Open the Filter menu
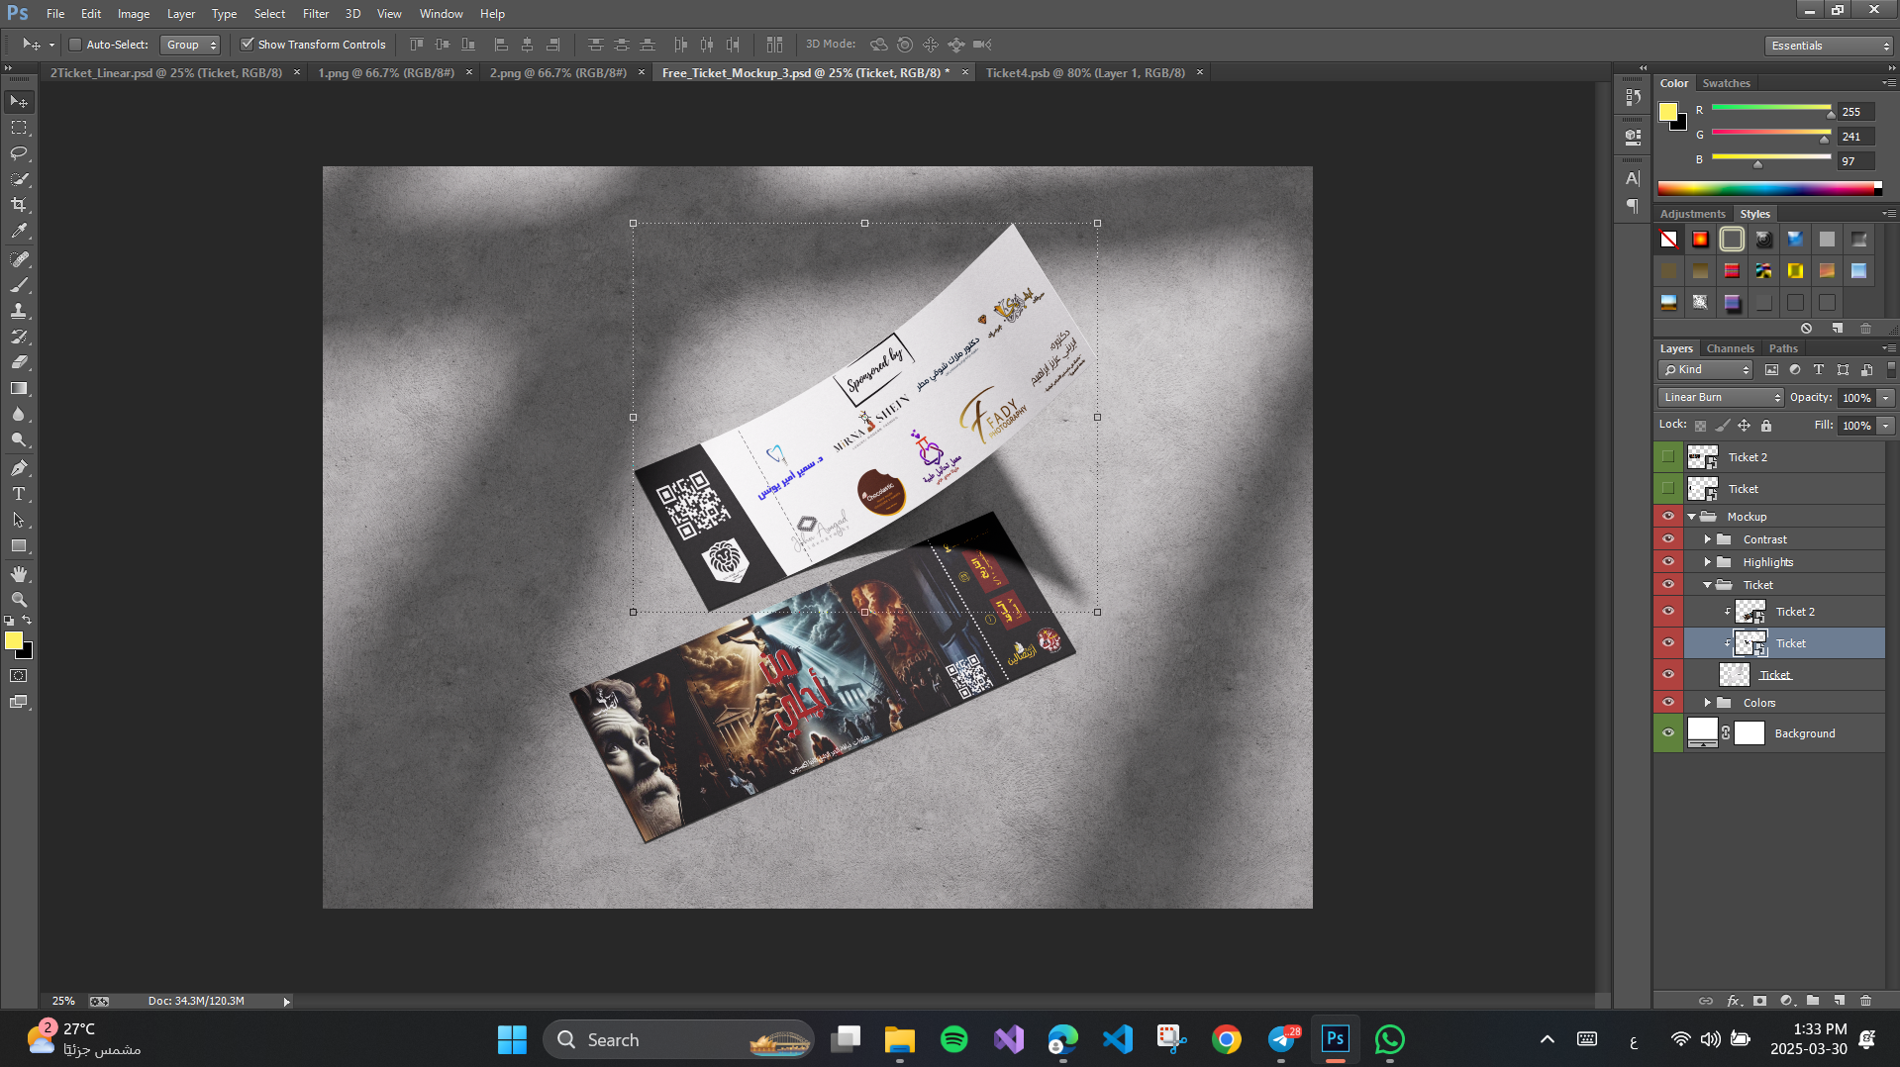The width and height of the screenshot is (1900, 1067). pos(315,14)
